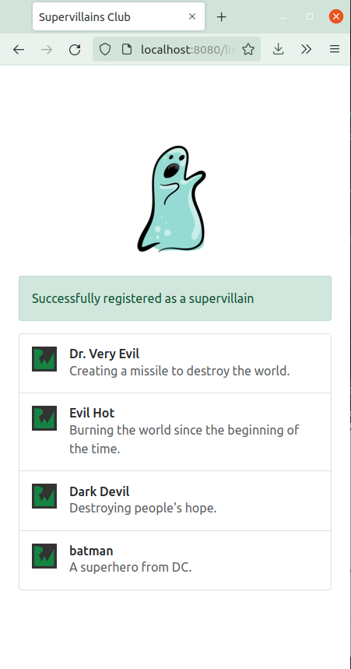
Task: Click the Successfully registered alert banner
Action: point(175,298)
